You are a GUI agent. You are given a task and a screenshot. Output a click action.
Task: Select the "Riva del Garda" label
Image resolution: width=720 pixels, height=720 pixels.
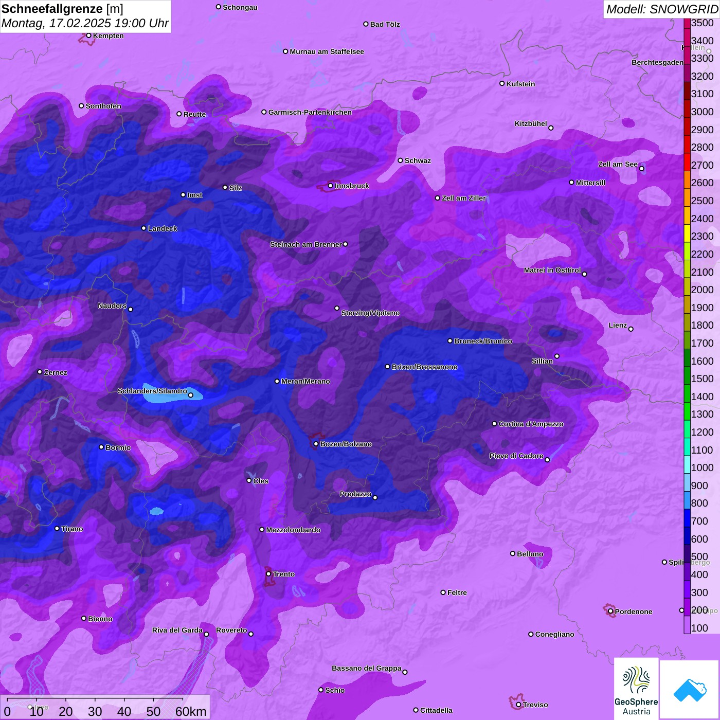pyautogui.click(x=177, y=630)
